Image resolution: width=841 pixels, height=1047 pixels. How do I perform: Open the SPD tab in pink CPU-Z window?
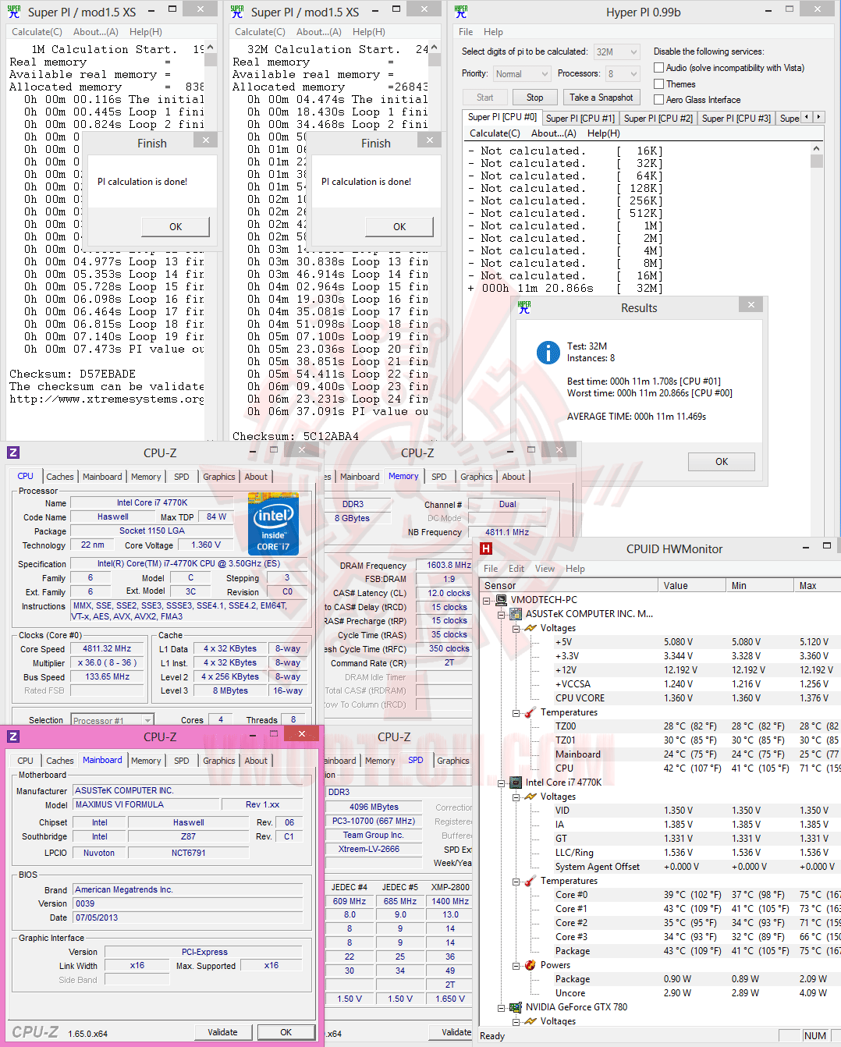coord(182,761)
